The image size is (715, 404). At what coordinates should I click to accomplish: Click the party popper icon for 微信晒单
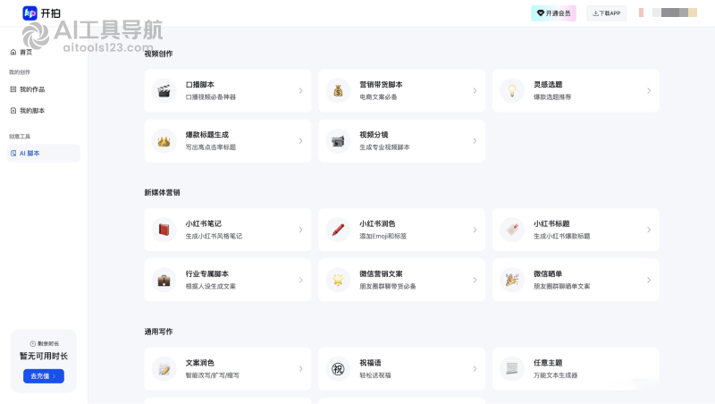click(x=512, y=280)
